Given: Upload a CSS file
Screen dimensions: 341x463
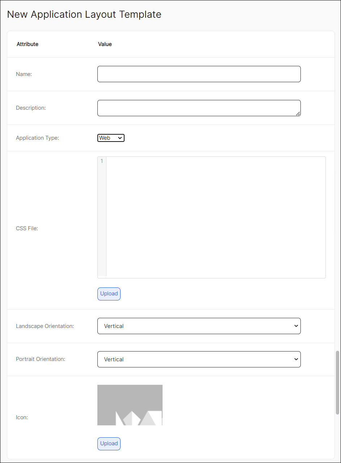Looking at the screenshot, I should point(109,294).
